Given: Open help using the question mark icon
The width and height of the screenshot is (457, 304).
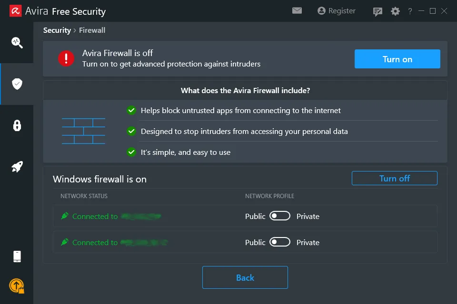Looking at the screenshot, I should (x=410, y=11).
